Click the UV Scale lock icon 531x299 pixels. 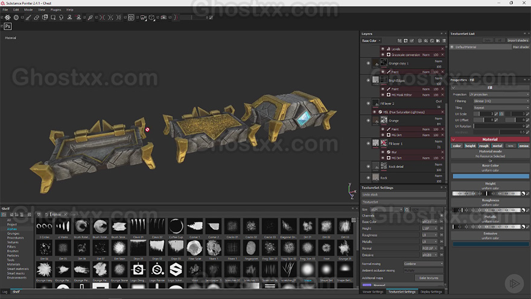[501, 114]
